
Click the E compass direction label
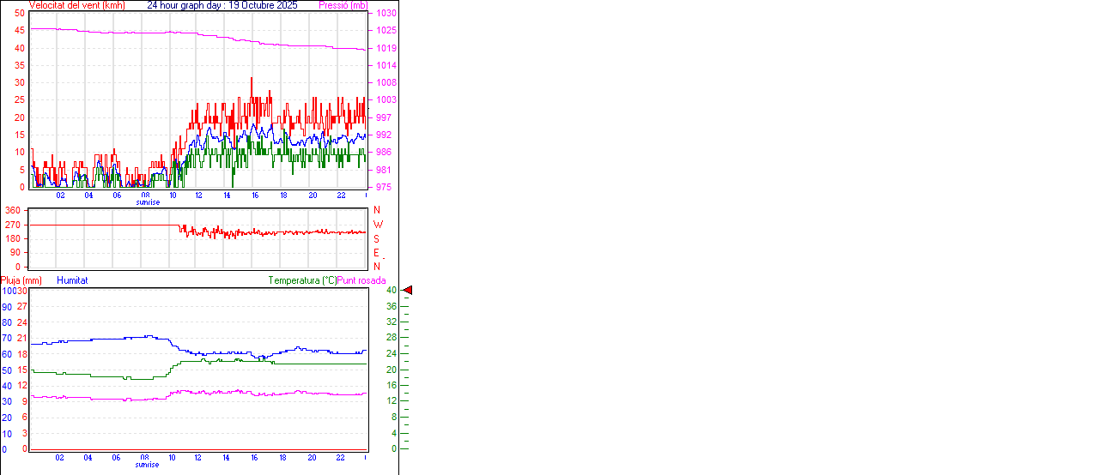pos(376,253)
